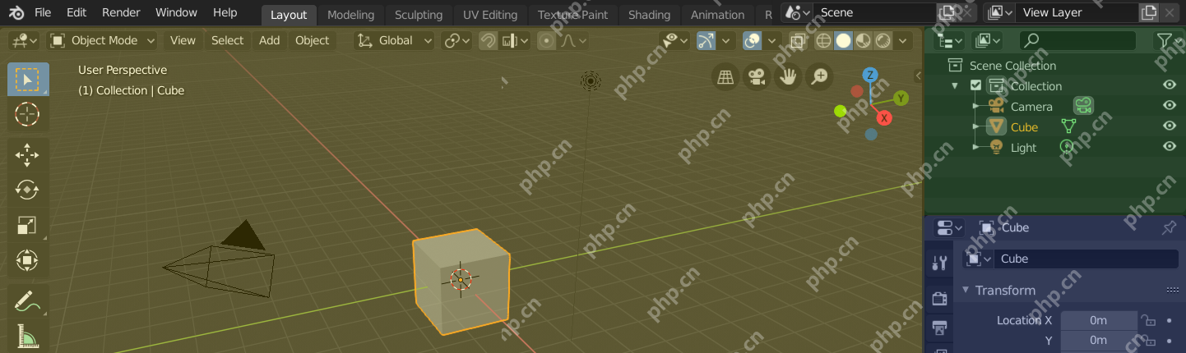
Task: Switch to the Sculpting workspace tab
Action: pos(419,15)
